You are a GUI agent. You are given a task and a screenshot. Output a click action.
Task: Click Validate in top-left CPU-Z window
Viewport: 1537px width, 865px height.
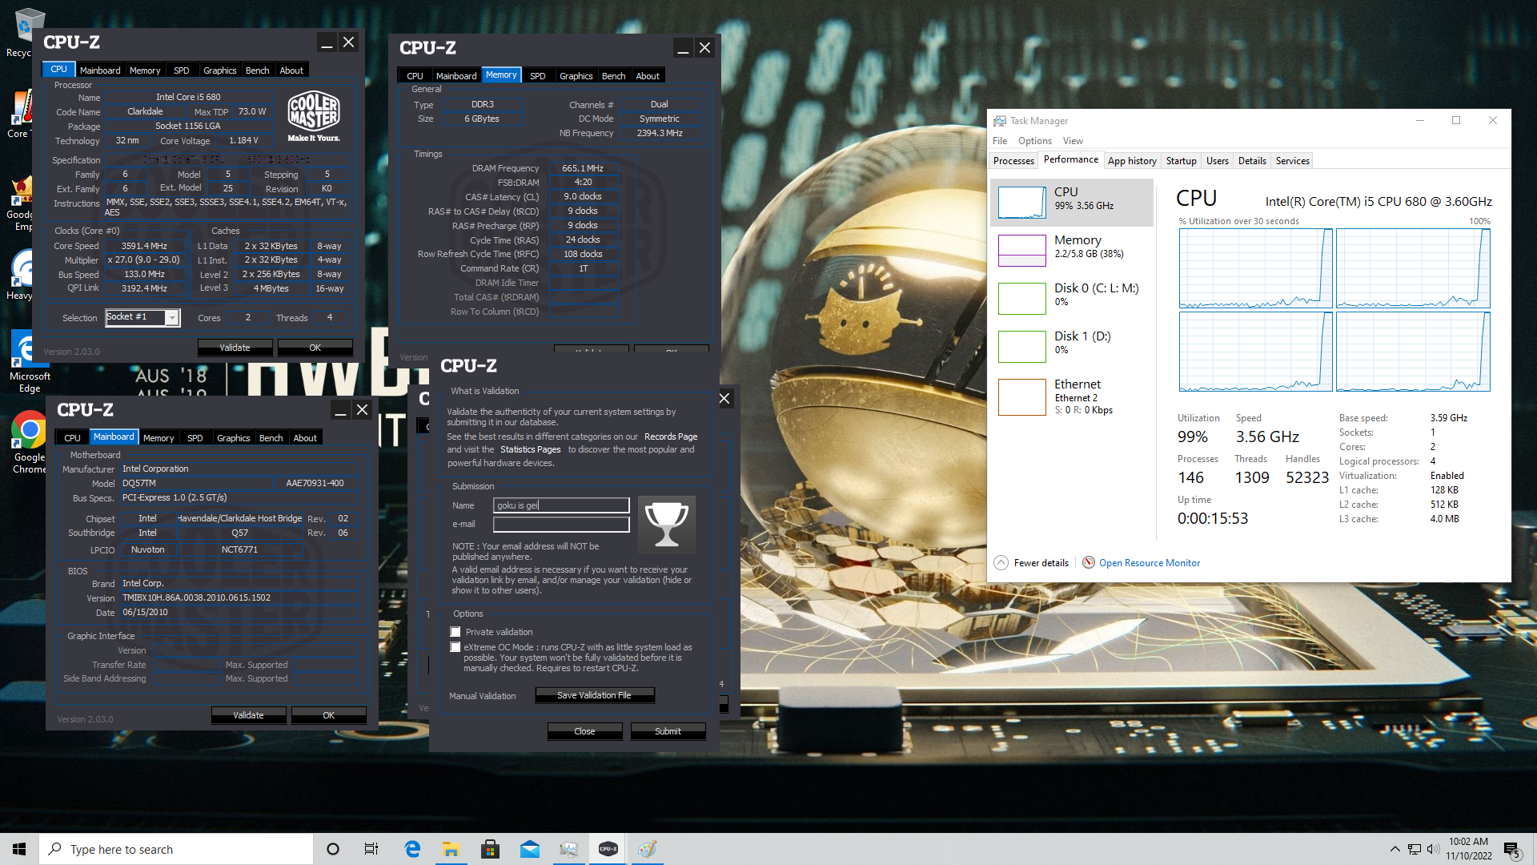tap(235, 348)
